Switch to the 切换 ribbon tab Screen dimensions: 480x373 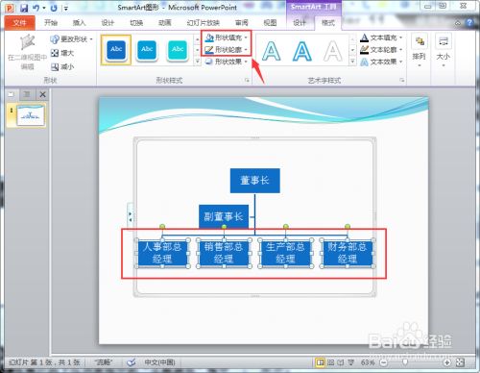tap(136, 22)
